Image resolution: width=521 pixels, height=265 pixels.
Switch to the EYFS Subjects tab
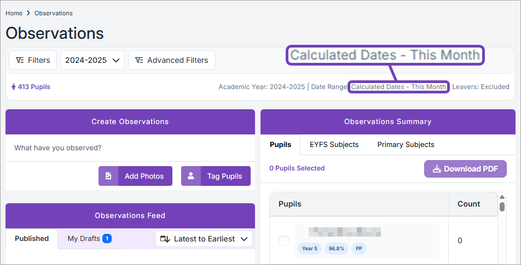point(334,145)
